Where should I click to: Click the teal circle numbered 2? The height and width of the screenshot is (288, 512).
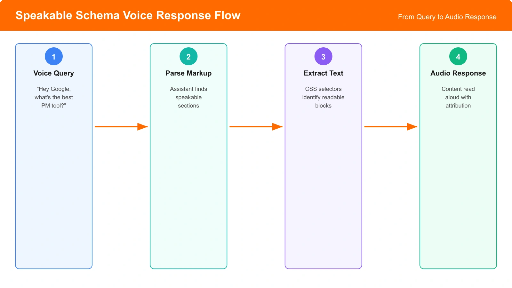click(x=188, y=56)
